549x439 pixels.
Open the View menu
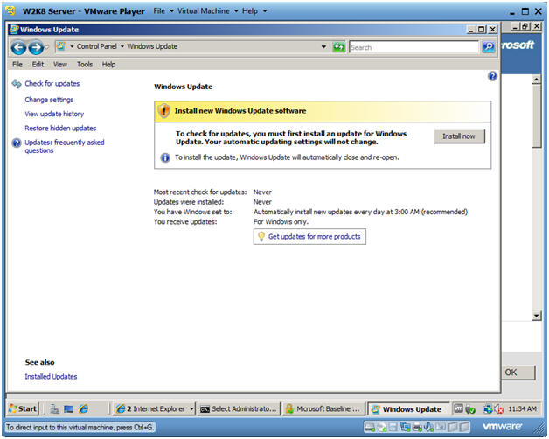(x=59, y=65)
